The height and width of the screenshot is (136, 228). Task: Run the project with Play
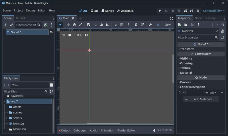point(160,11)
